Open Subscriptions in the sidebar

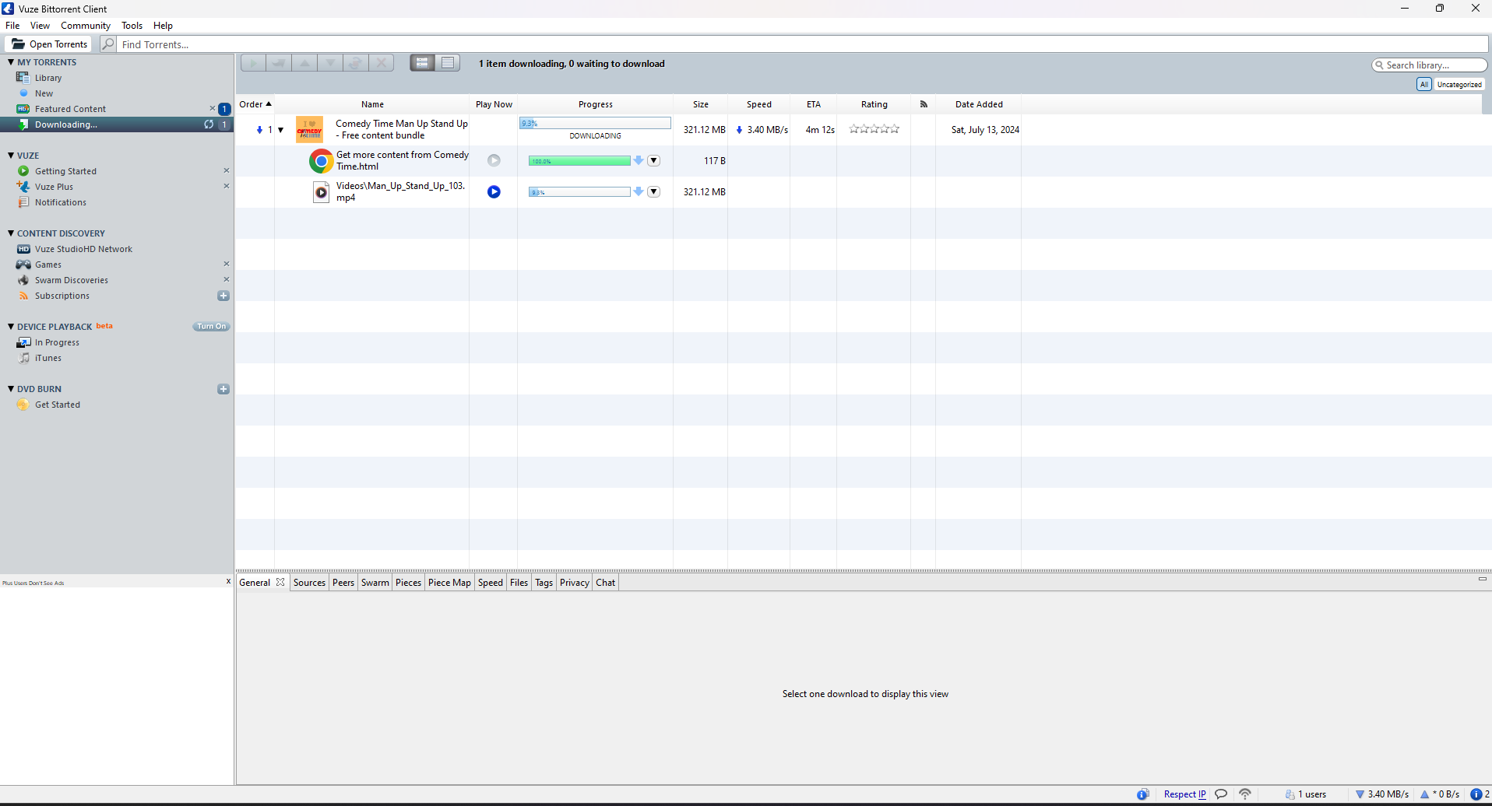click(62, 296)
